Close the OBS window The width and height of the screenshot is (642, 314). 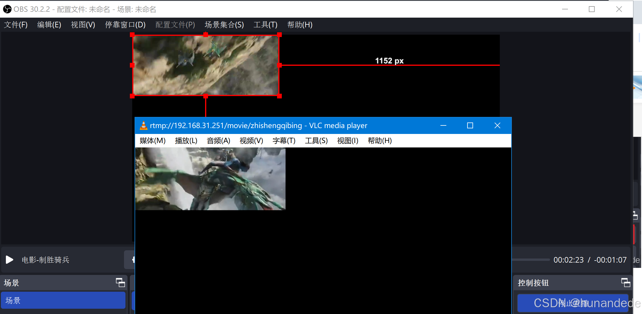coord(619,9)
